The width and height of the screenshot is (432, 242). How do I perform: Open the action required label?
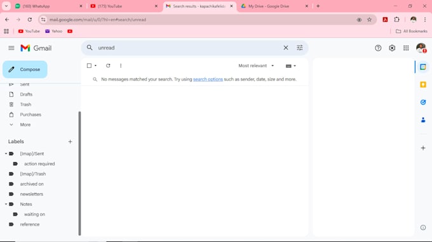pyautogui.click(x=39, y=164)
